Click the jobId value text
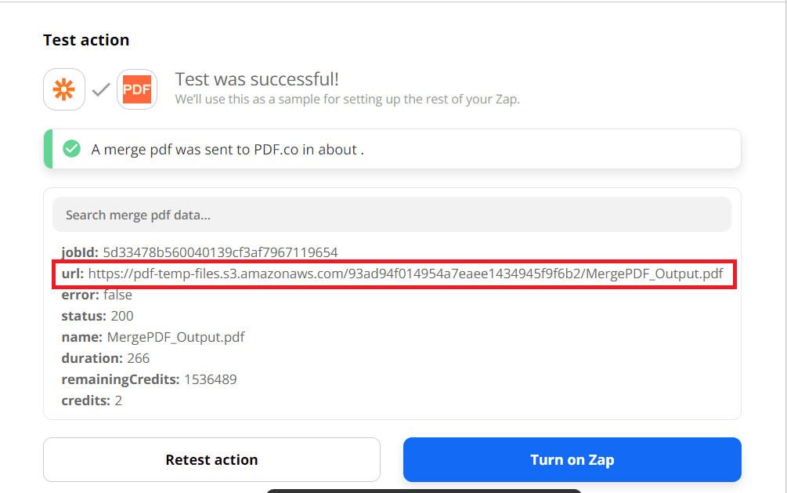This screenshot has width=787, height=493. (x=219, y=252)
